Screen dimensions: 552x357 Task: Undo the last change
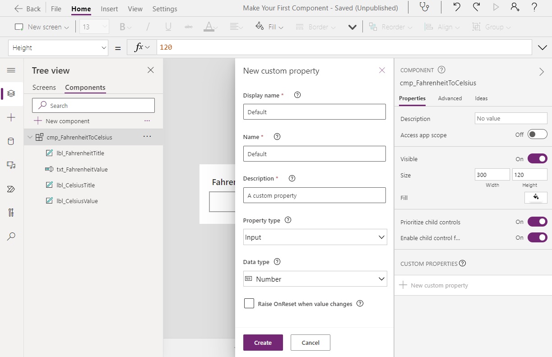tap(456, 8)
